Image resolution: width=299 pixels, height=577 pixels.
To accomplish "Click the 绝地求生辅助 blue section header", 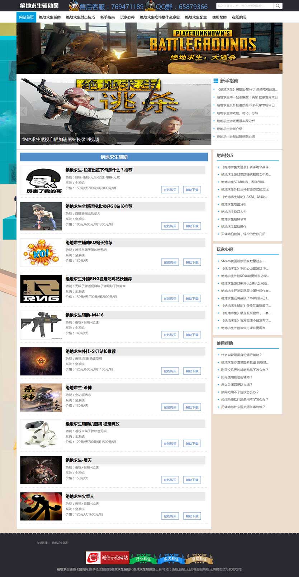I will click(114, 157).
